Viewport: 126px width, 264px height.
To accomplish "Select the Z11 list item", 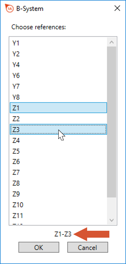I will coord(58,216).
